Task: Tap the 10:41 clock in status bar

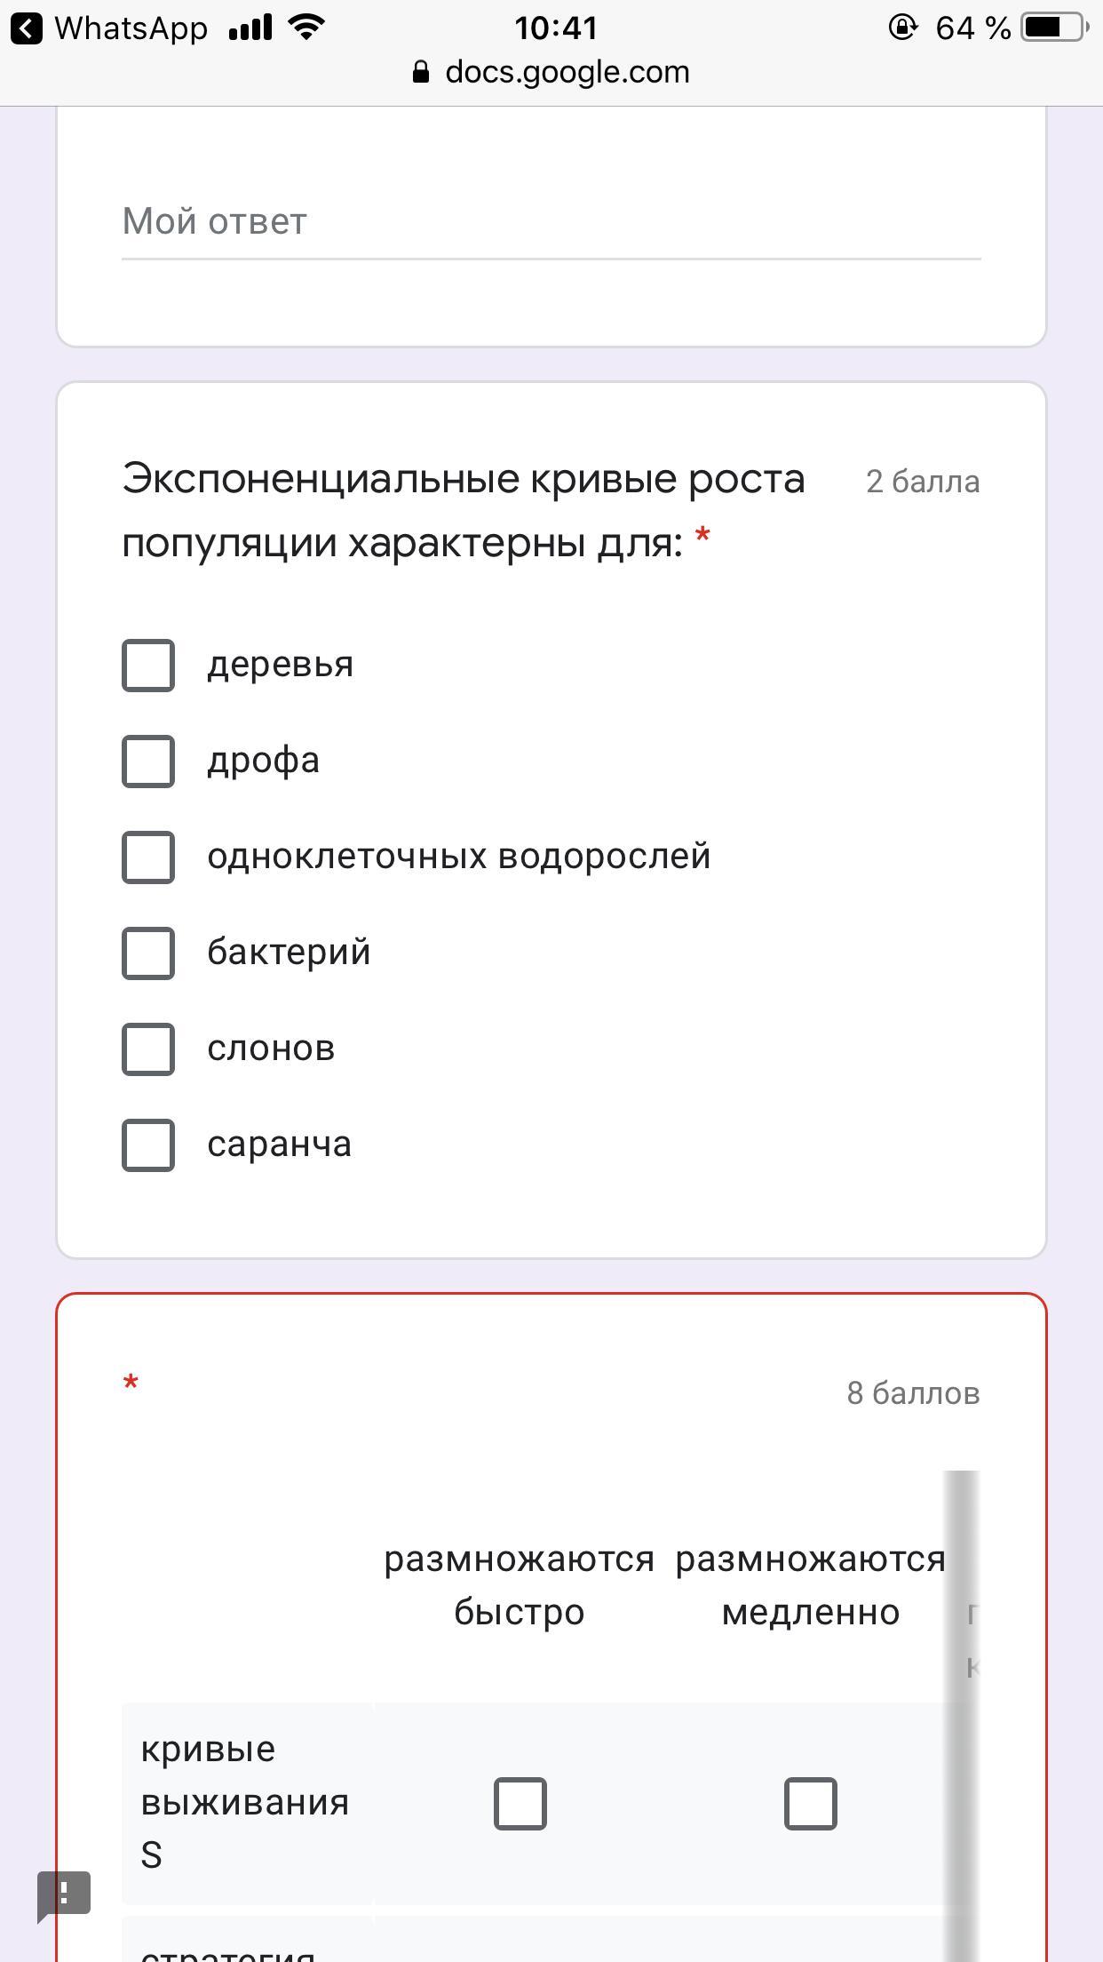Action: [556, 28]
